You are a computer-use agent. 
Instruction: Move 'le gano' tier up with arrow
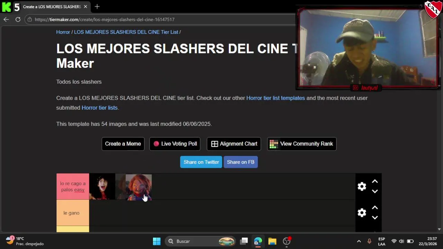click(375, 208)
